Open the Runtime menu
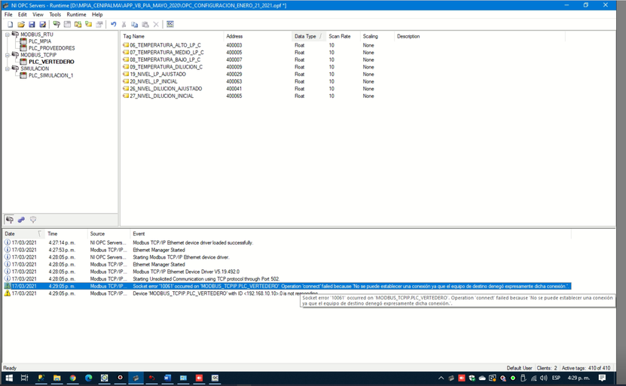626x386 pixels. [76, 14]
